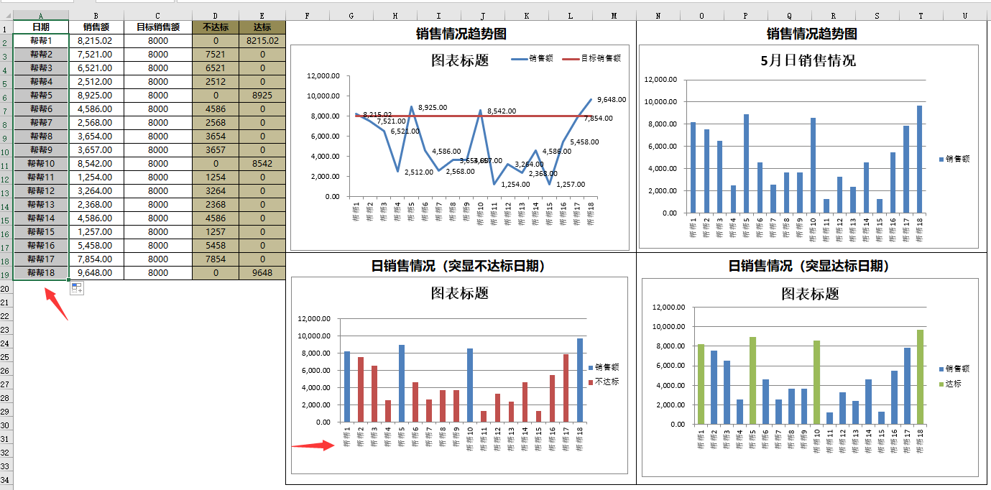This screenshot has width=991, height=490.
Task: Select column N header
Action: pyautogui.click(x=658, y=14)
